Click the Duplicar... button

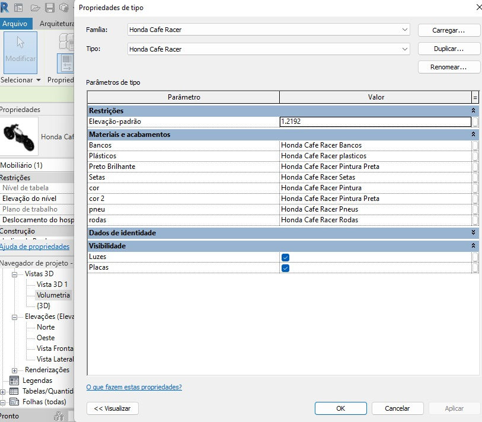point(448,49)
